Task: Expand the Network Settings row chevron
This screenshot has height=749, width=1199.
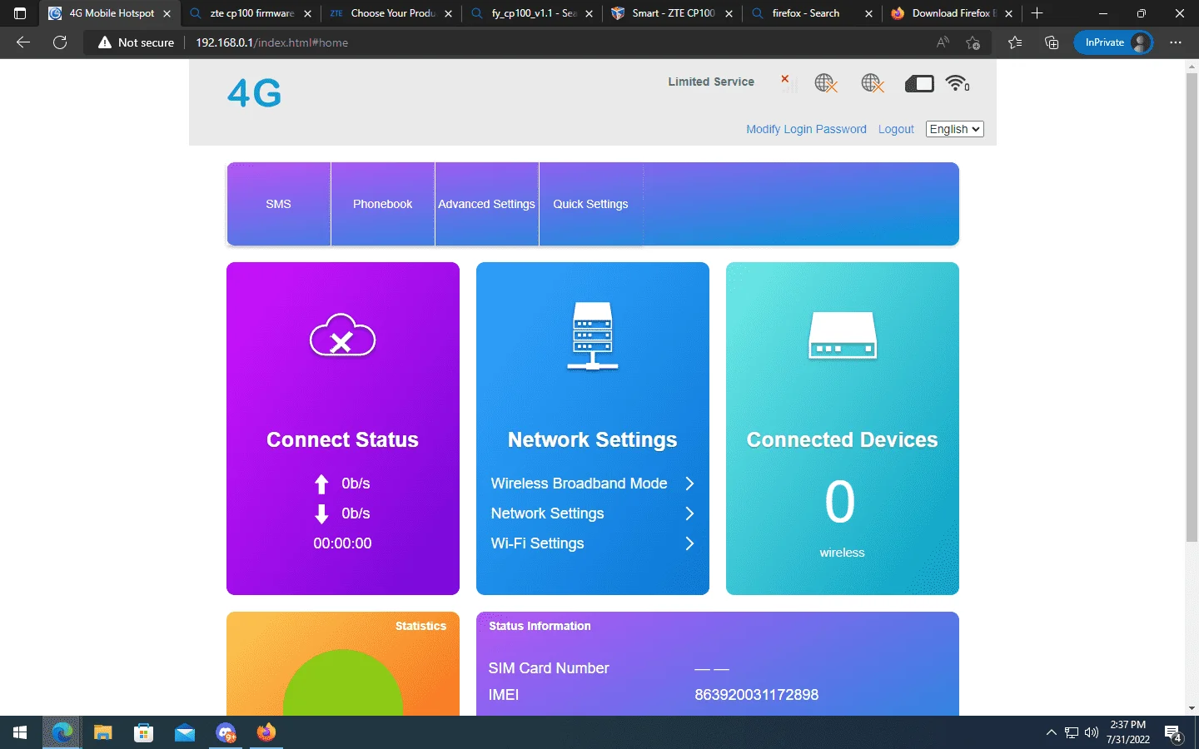Action: (689, 513)
